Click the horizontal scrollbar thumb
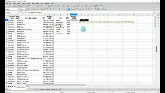 (x=56, y=85)
